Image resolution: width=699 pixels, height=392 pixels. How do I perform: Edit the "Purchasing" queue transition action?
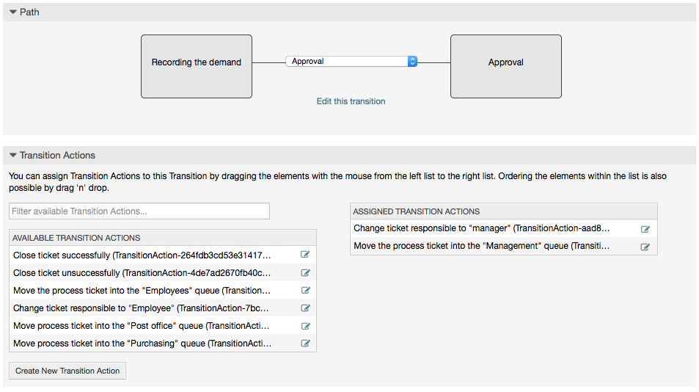click(305, 344)
